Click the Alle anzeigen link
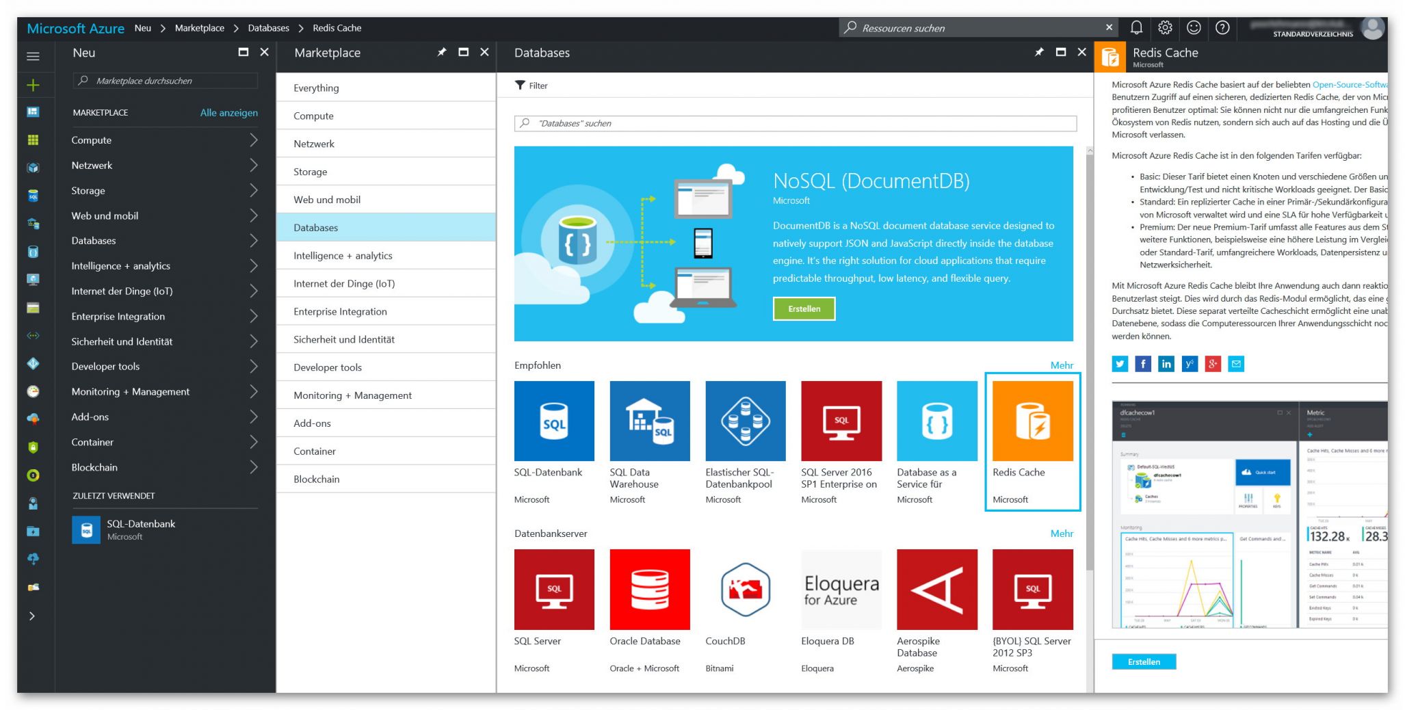The image size is (1405, 710). click(x=228, y=113)
